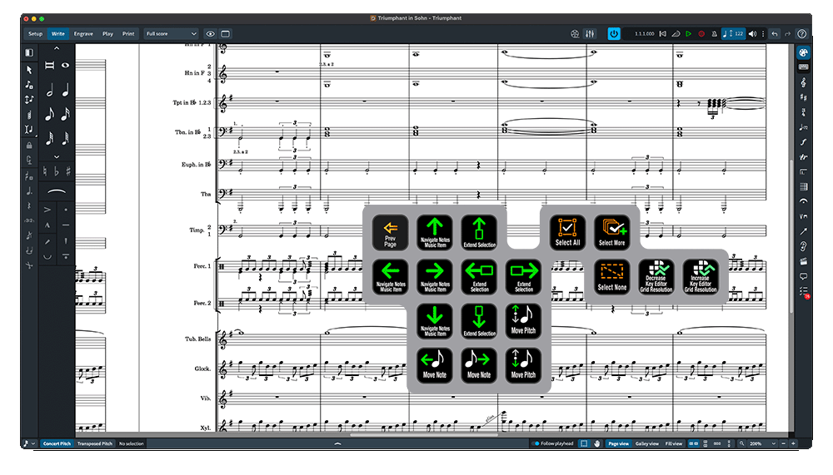Click the Prev Page overlay key
Viewport: 833px width, 475px height.
391,232
